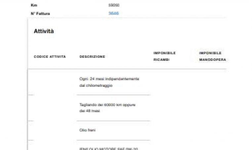Click empty Imponibile Ricambi cell in 'Ogni 24 mesi' row
Image resolution: width=252 pixels, height=150 pixels.
tap(169, 82)
